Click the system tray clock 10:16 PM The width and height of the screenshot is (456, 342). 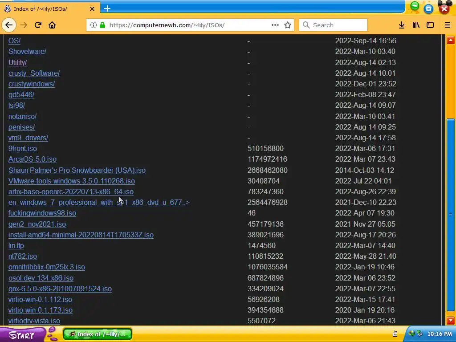click(440, 334)
